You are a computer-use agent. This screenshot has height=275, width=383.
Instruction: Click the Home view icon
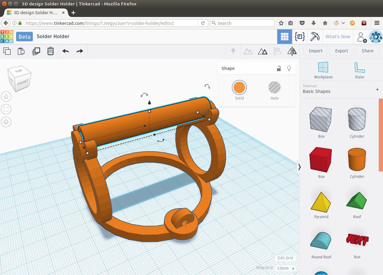tap(6, 97)
